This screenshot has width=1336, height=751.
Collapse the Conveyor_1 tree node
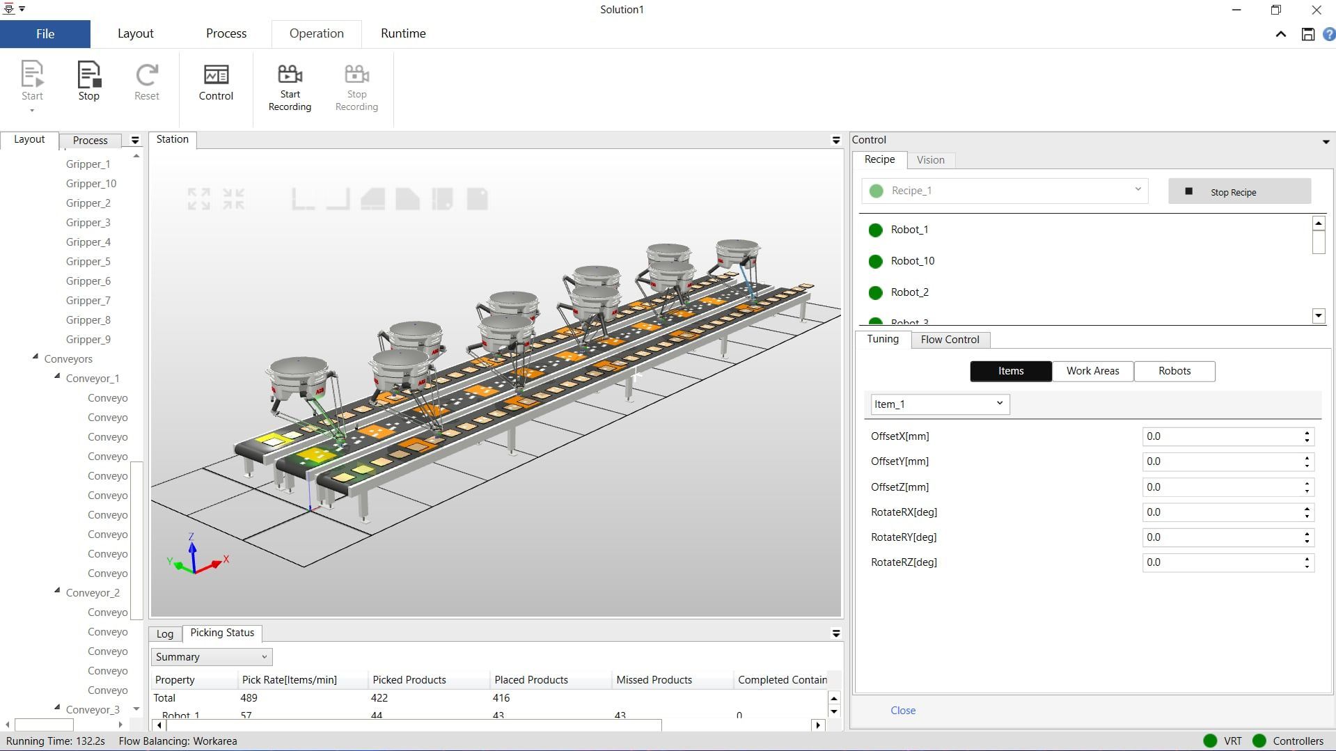pyautogui.click(x=58, y=377)
